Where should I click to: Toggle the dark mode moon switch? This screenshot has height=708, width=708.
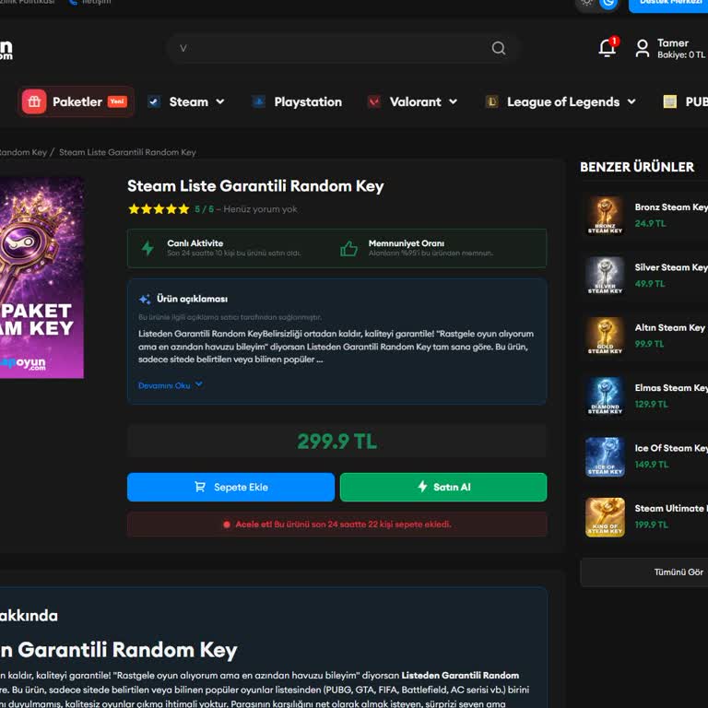point(608,3)
